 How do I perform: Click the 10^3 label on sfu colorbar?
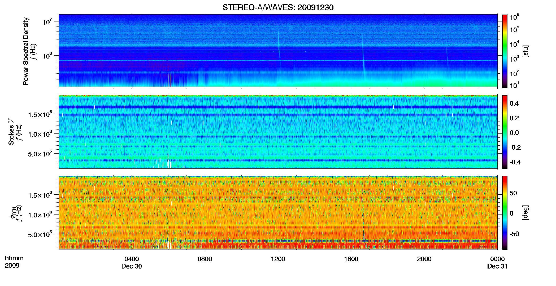[515, 59]
